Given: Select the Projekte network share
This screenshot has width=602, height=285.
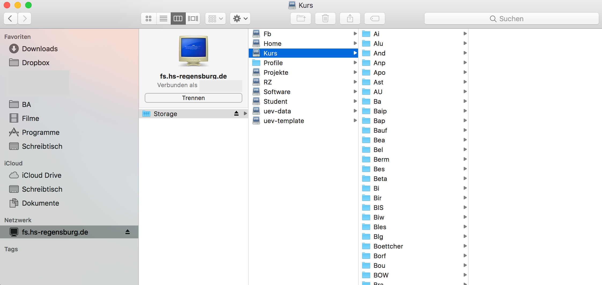Looking at the screenshot, I should (x=276, y=72).
